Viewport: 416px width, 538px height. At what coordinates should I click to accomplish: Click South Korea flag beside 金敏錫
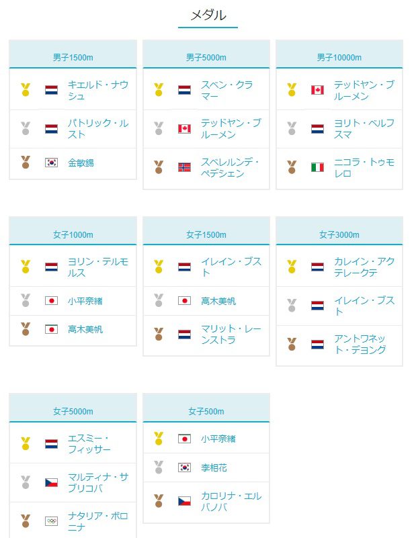pyautogui.click(x=51, y=162)
